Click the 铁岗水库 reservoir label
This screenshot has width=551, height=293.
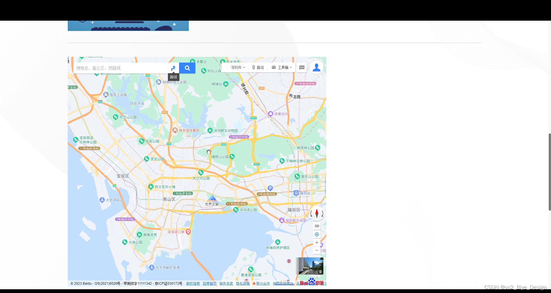pyautogui.click(x=137, y=104)
